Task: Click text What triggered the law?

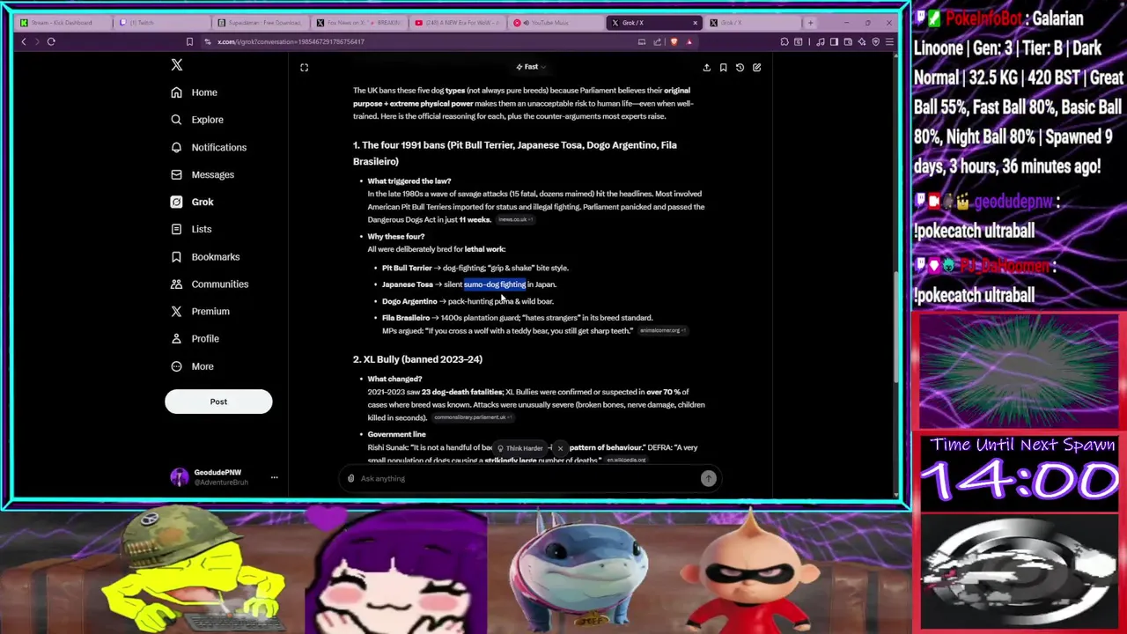Action: 409,181
